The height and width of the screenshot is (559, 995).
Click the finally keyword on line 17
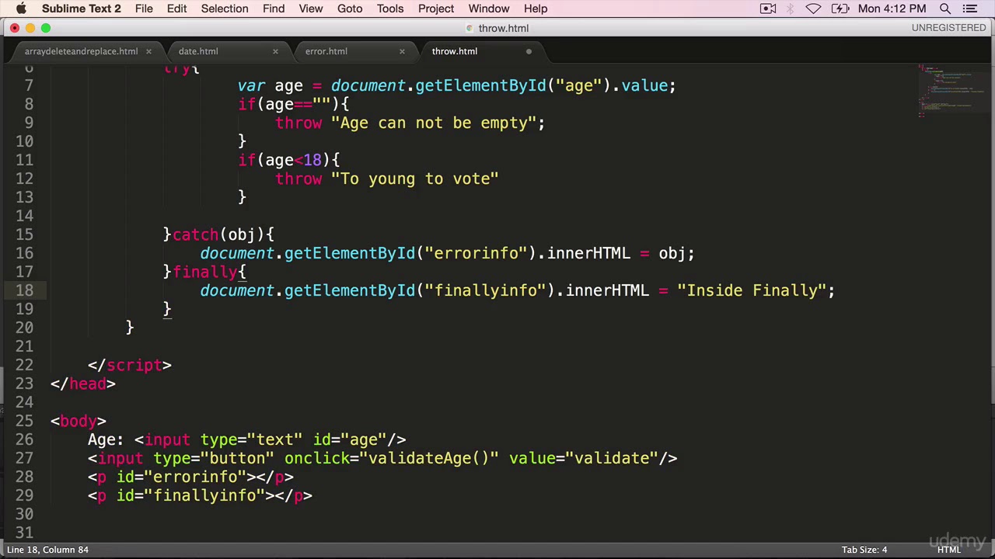click(204, 272)
